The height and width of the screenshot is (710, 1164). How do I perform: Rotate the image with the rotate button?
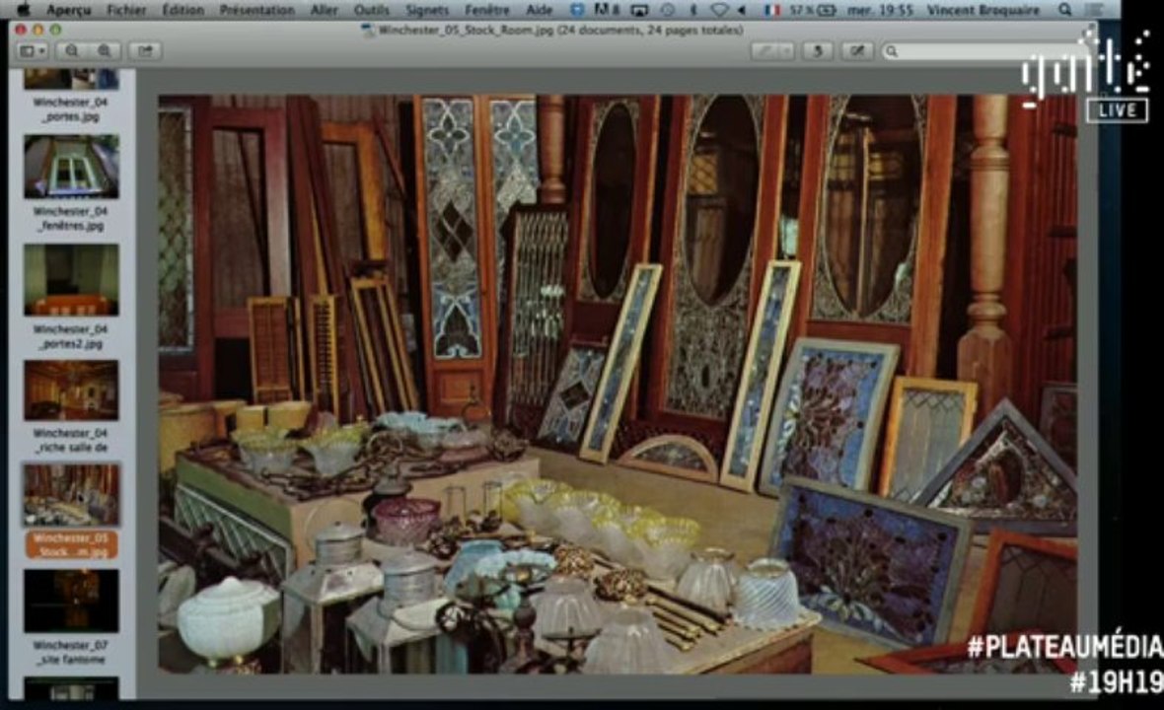coord(818,51)
